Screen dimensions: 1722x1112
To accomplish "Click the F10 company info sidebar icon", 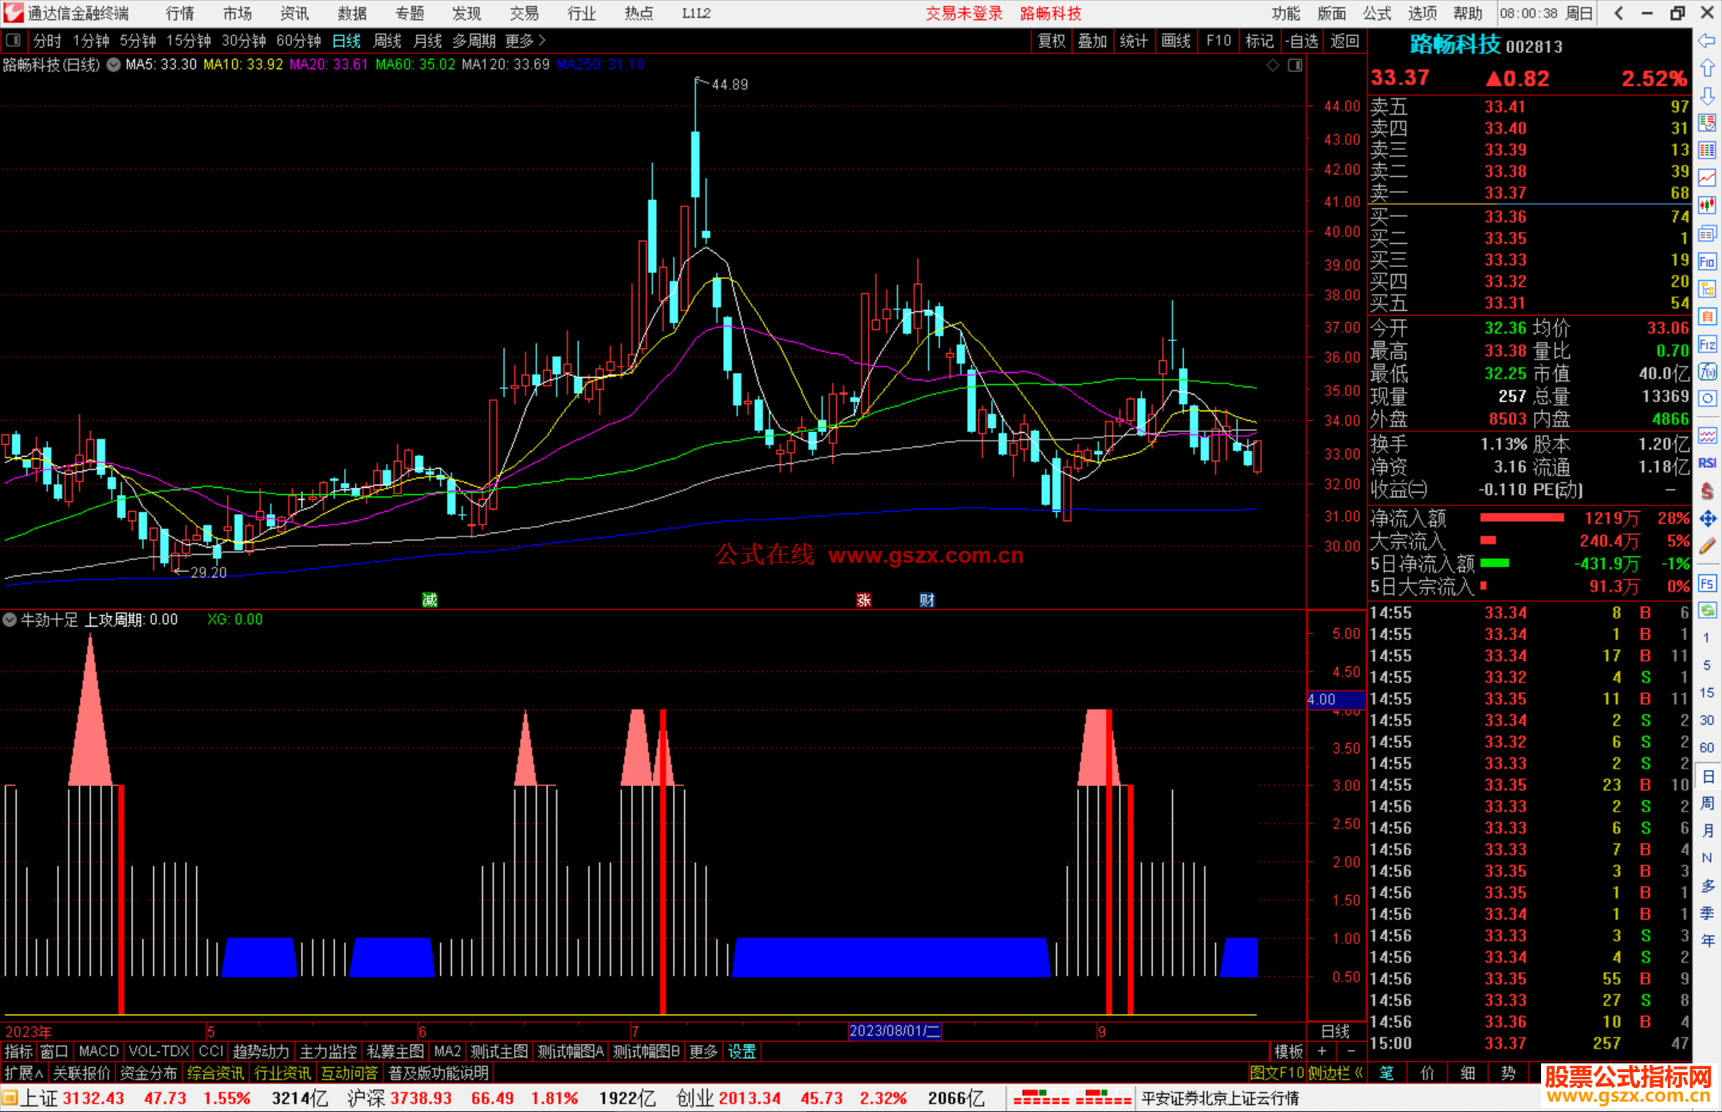I will tap(1707, 261).
